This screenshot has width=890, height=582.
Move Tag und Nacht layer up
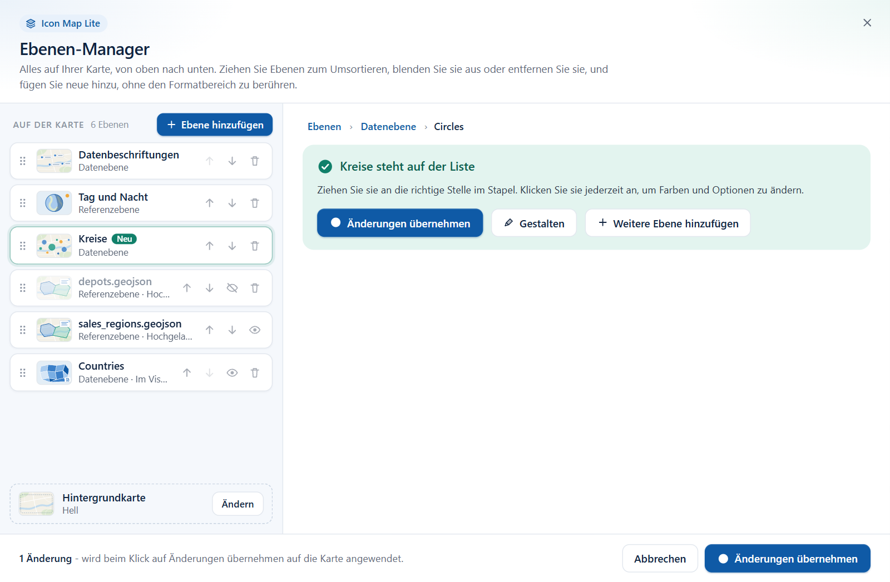coord(210,203)
